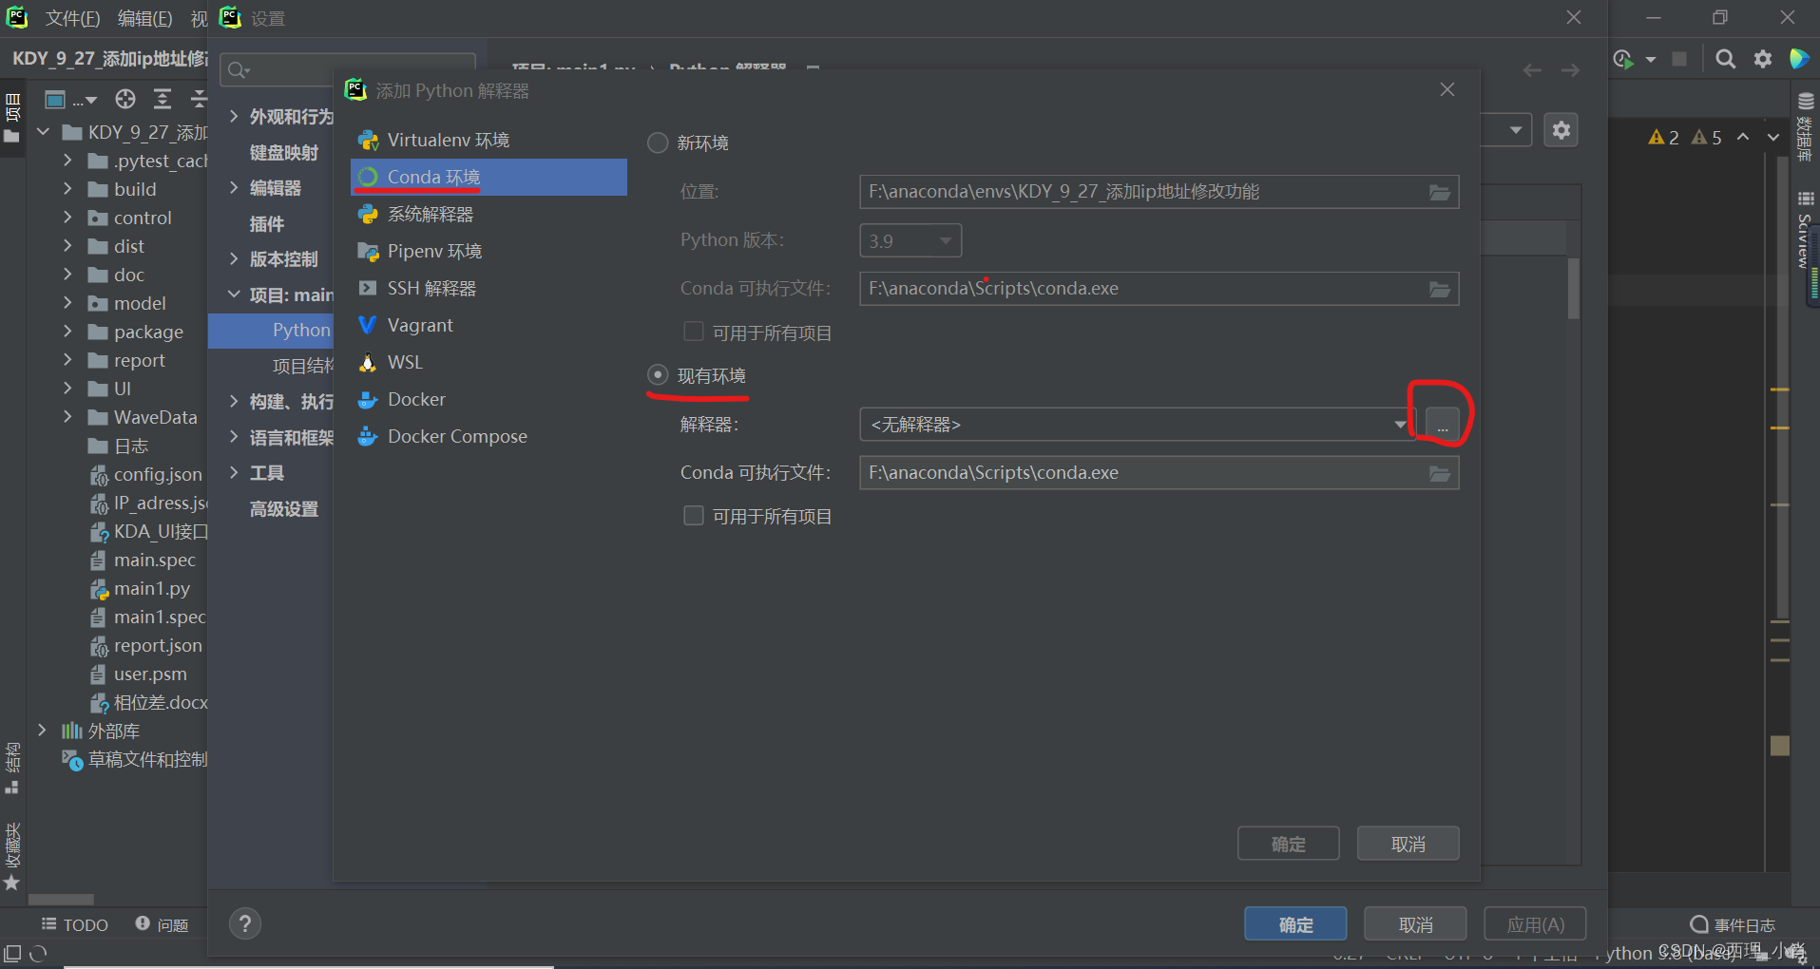This screenshot has width=1820, height=969.
Task: Check 可用于所有项目 below the 解释器 field
Action: tap(693, 515)
